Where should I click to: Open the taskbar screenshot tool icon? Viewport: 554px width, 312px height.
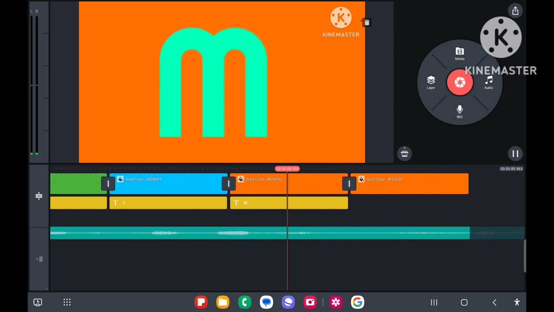38,302
